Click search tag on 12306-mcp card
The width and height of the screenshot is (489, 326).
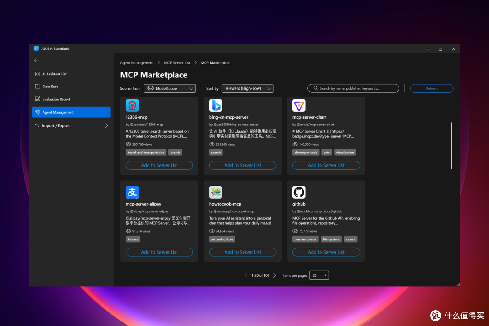point(175,153)
